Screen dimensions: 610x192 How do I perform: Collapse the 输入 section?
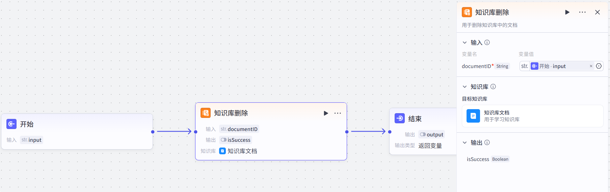465,42
